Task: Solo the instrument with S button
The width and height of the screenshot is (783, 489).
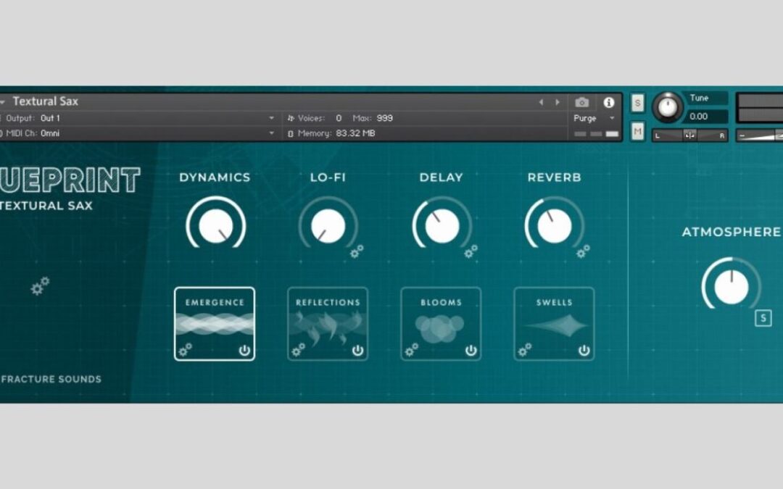Action: tap(637, 104)
